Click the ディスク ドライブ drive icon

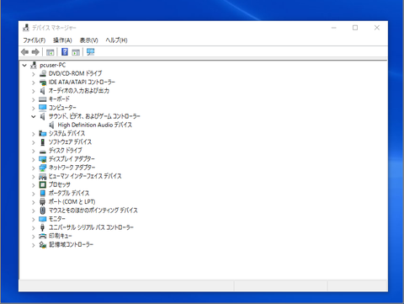43,152
